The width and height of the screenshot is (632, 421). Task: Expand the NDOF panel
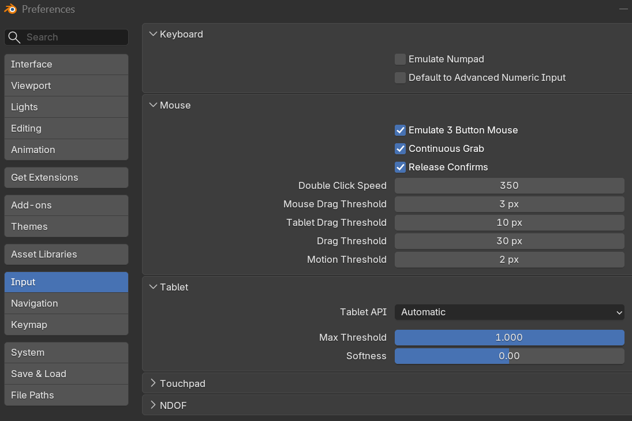[x=153, y=405]
